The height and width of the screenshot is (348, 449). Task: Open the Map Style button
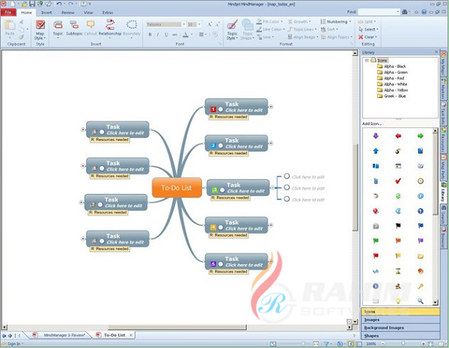click(40, 30)
